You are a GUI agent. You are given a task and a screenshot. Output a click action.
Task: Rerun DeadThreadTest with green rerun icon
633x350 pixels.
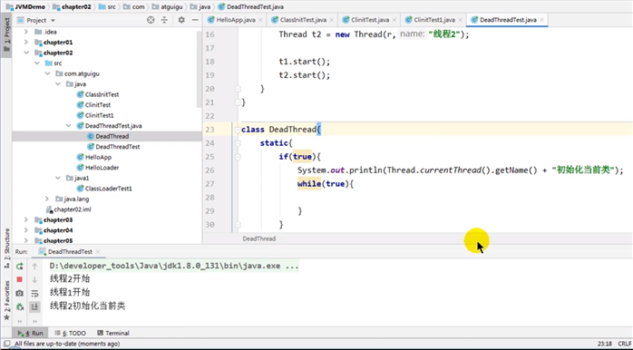tap(19, 266)
